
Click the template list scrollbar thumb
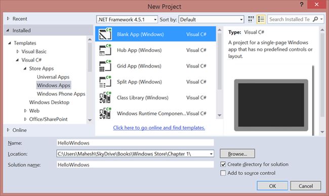(220, 61)
